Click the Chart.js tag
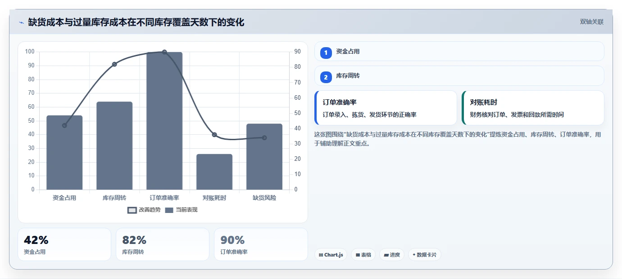Screen dimensions: 622x279 coord(331,255)
